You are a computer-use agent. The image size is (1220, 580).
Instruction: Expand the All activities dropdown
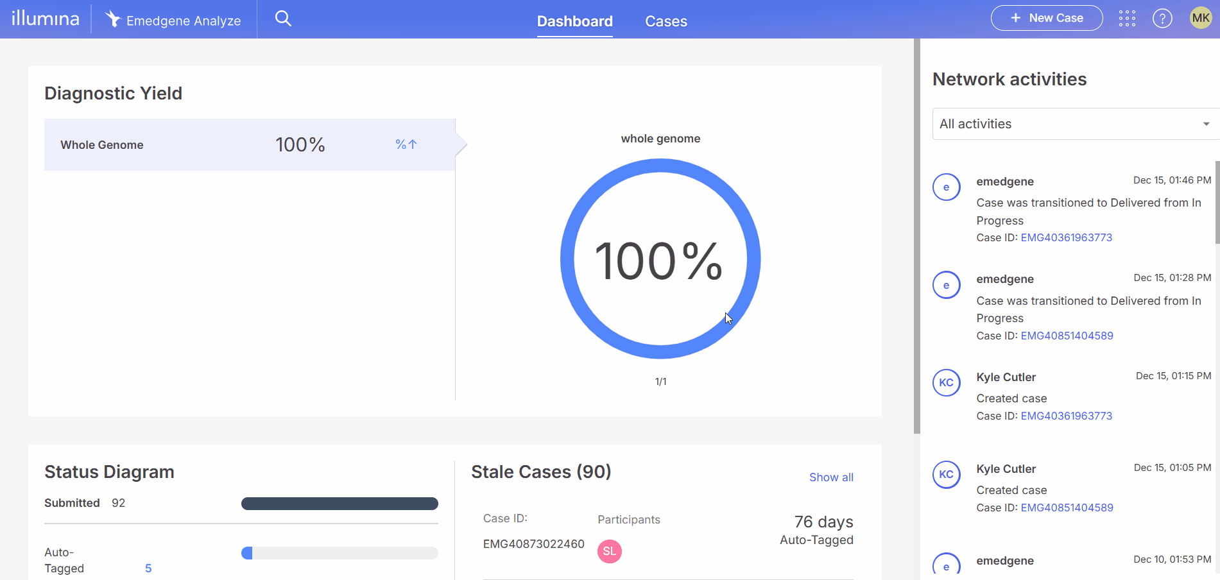click(1075, 124)
